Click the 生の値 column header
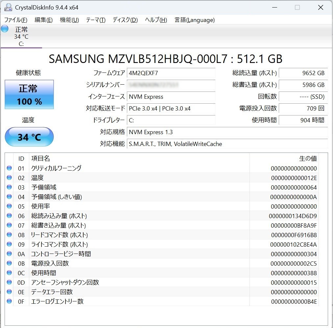This screenshot has height=328, width=333. (308, 158)
